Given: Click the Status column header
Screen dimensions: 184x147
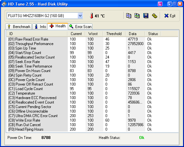Looking at the screenshot, I should click(153, 34).
